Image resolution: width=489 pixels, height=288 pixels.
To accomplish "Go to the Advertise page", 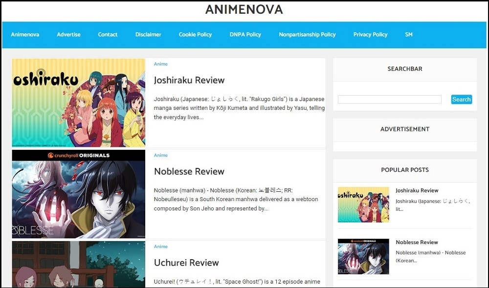I will pyautogui.click(x=68, y=35).
